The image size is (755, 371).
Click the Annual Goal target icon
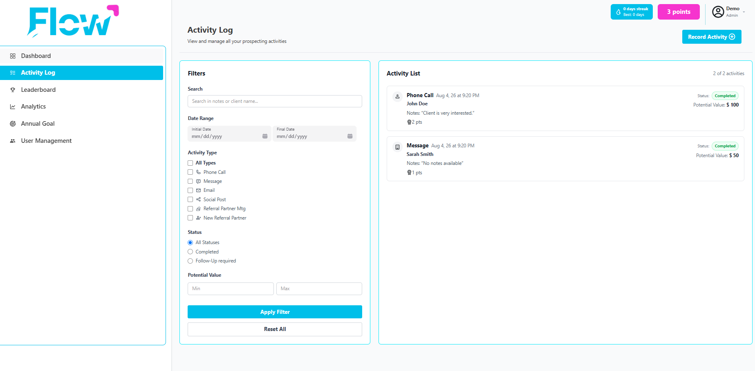[13, 124]
